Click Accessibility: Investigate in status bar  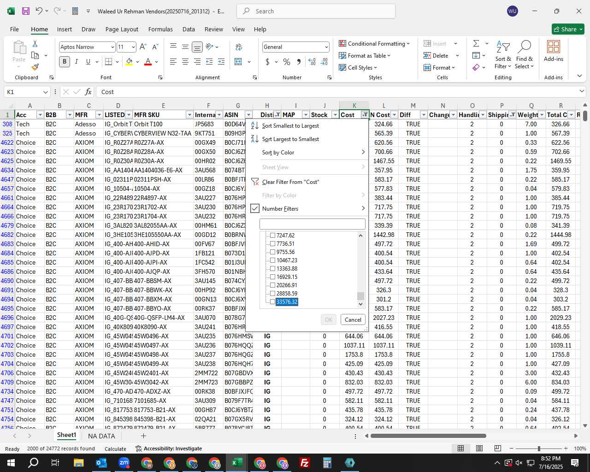(169, 448)
